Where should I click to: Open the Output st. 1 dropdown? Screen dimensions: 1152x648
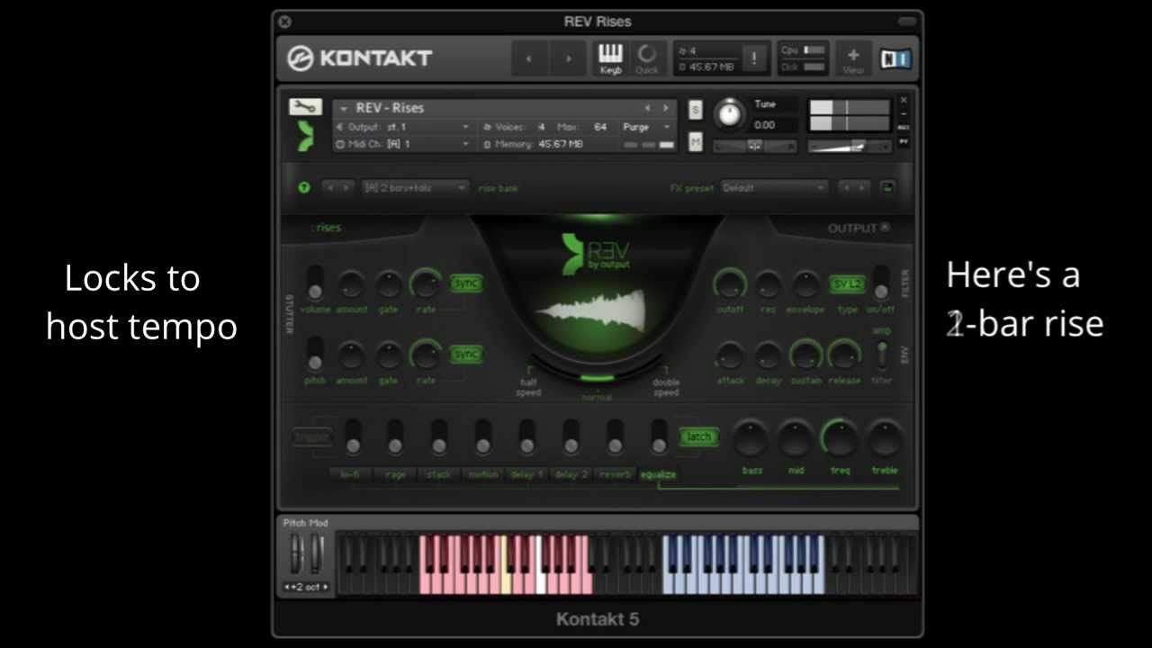coord(402,127)
